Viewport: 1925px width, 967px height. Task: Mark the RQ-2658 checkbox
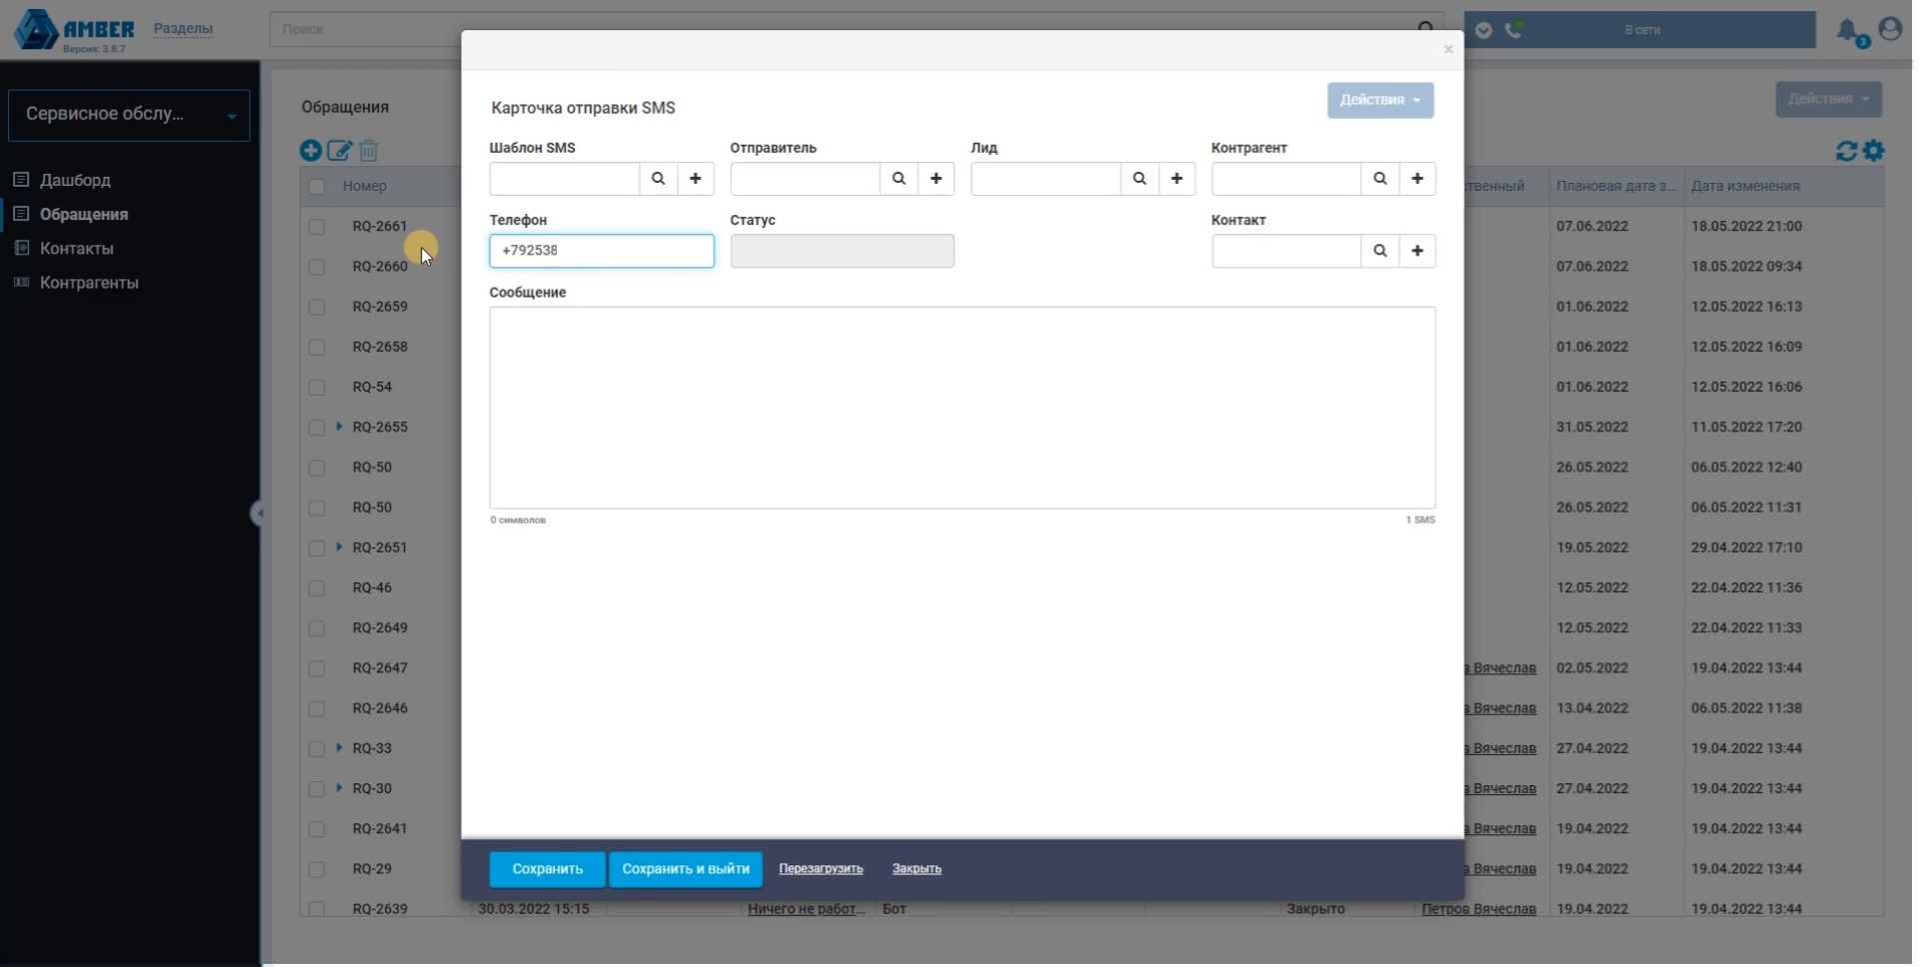click(x=317, y=347)
